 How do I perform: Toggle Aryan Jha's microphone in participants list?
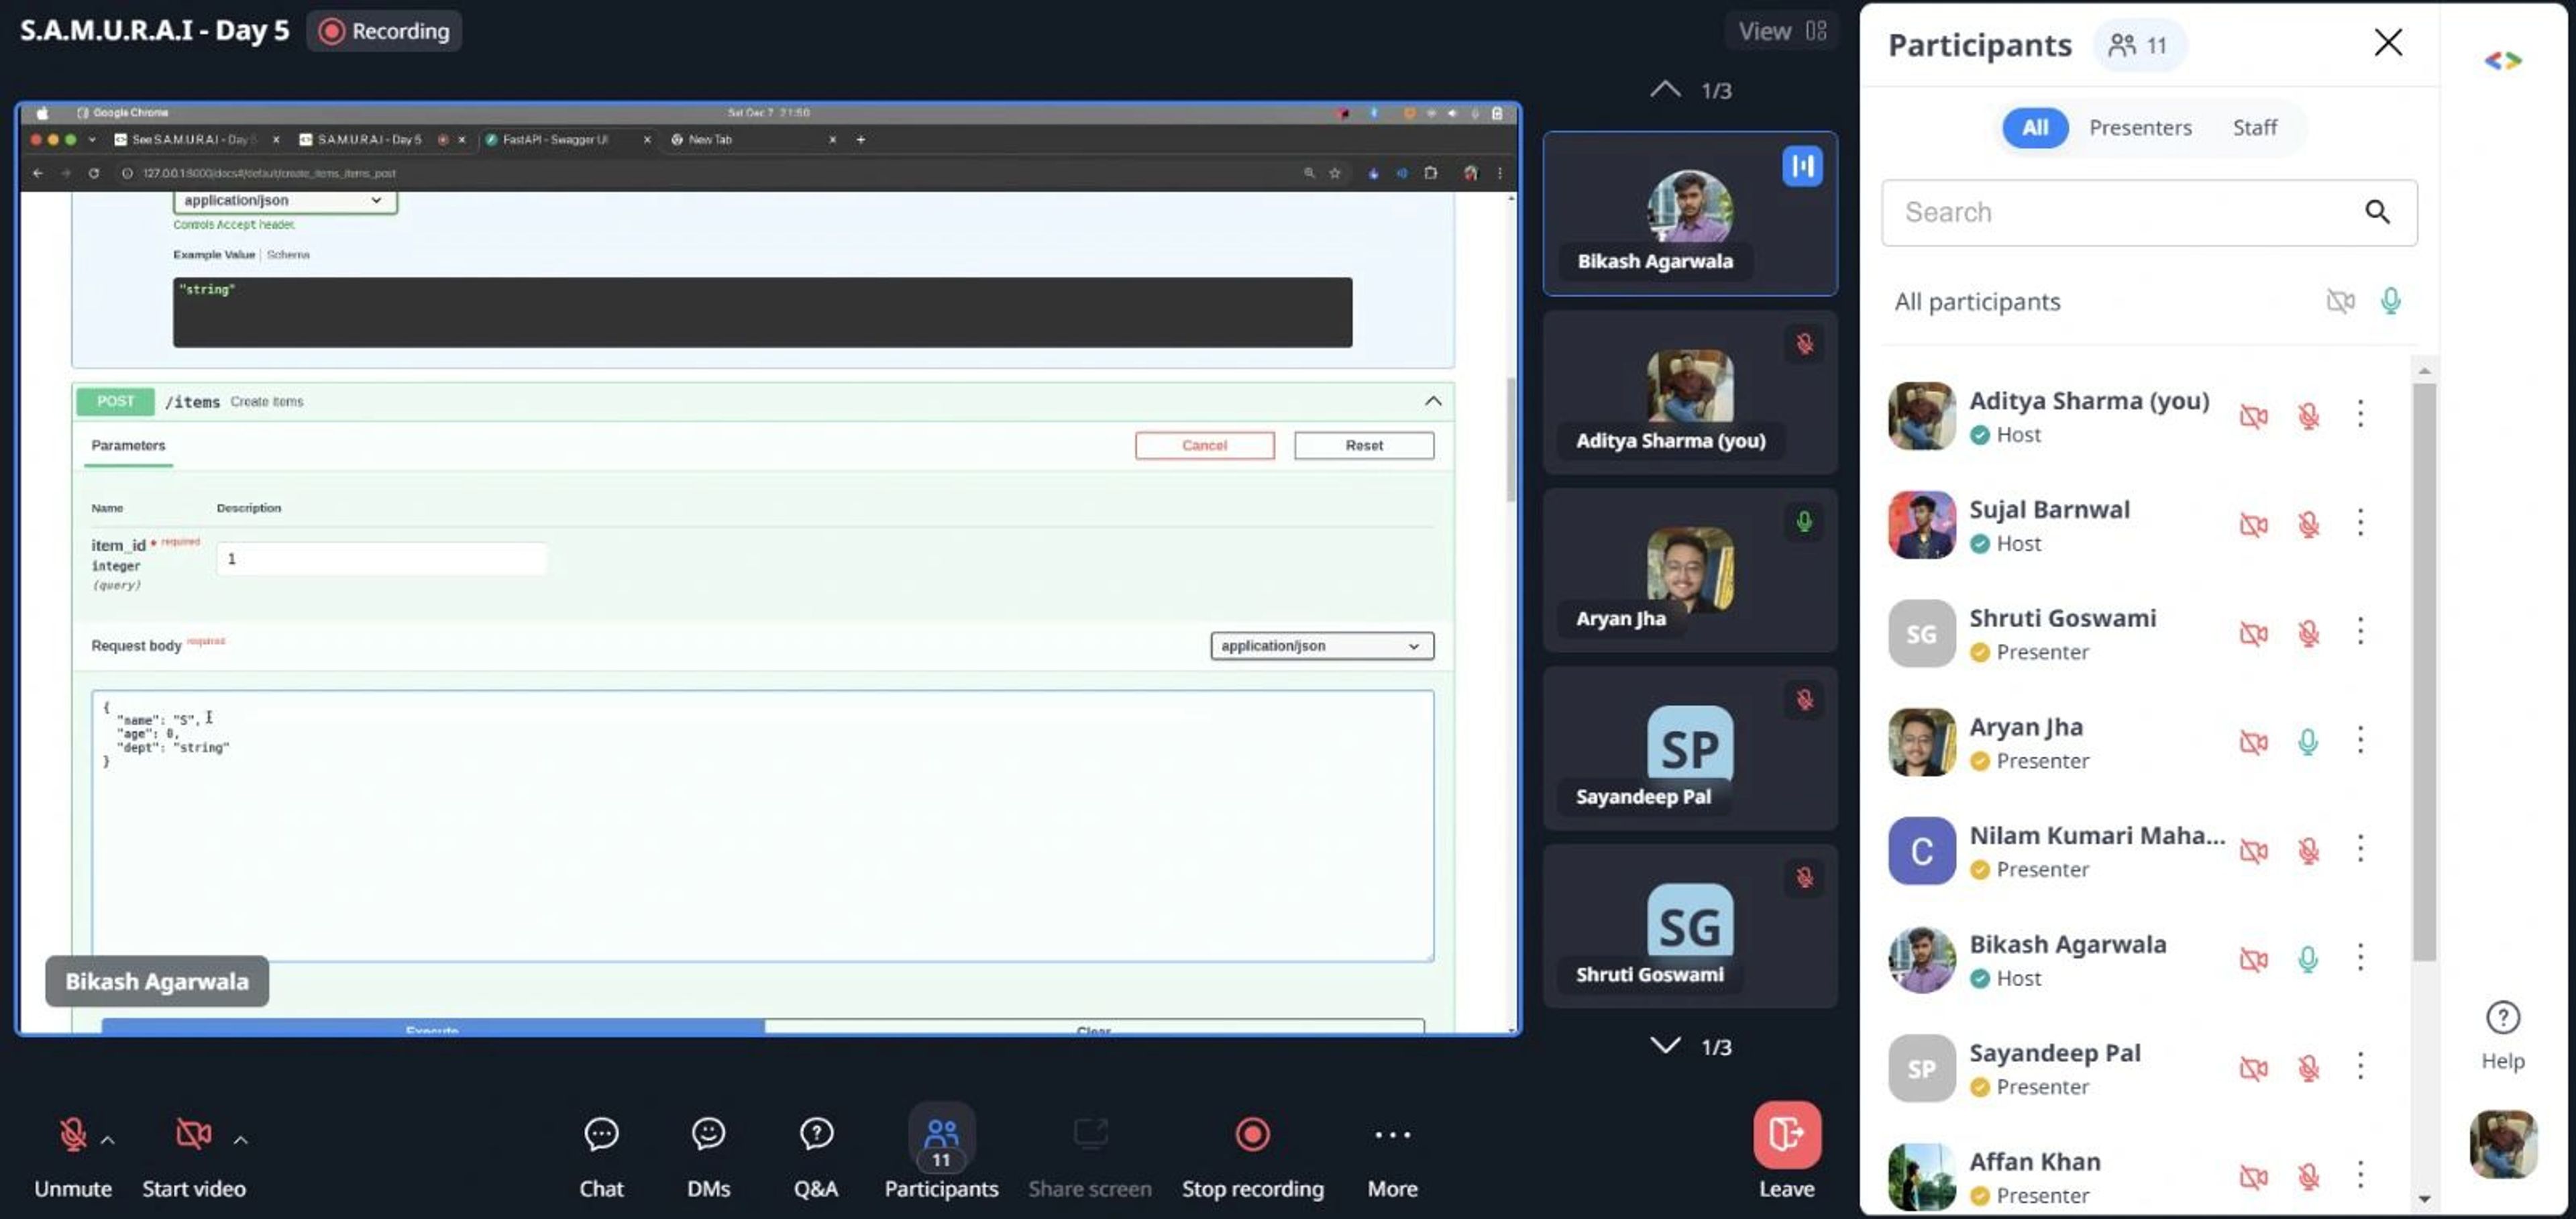pyautogui.click(x=2308, y=742)
